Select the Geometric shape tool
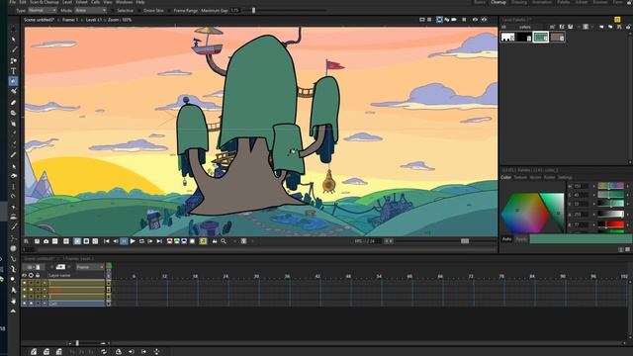 [14, 60]
